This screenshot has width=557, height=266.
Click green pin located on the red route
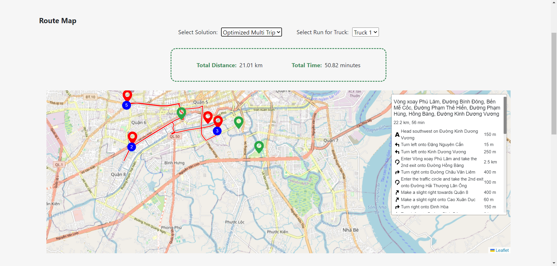point(181,112)
